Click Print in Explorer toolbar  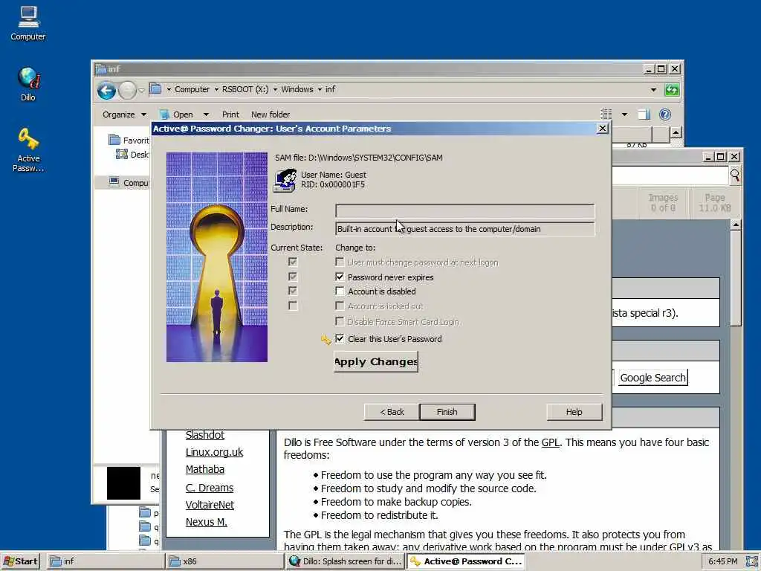[x=230, y=114]
